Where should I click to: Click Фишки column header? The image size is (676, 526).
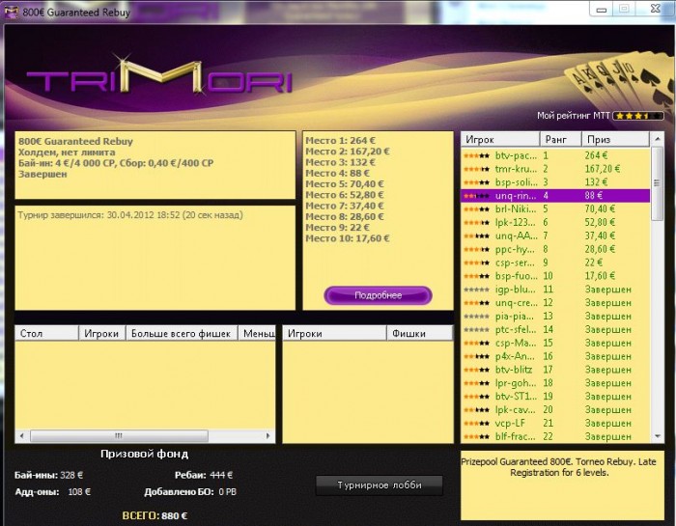(419, 333)
